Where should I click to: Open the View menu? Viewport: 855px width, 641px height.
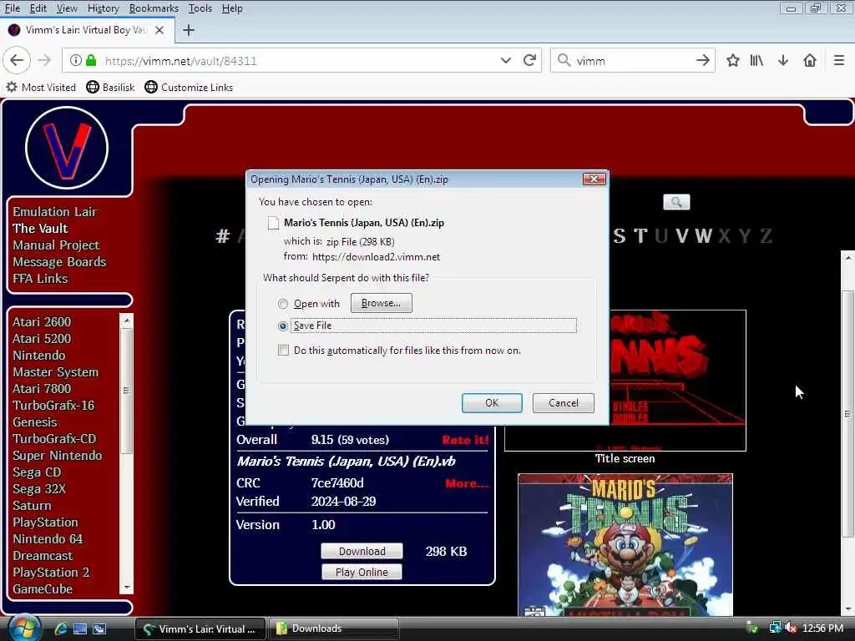pos(67,8)
